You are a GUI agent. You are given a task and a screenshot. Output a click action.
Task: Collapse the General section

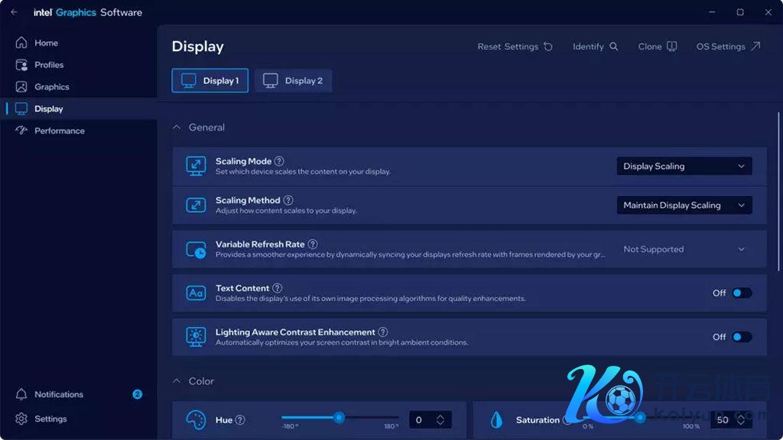tap(177, 128)
